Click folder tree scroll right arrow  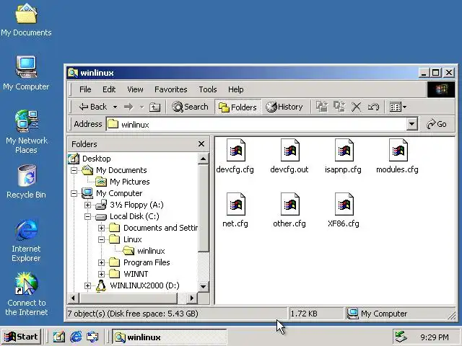click(x=192, y=298)
